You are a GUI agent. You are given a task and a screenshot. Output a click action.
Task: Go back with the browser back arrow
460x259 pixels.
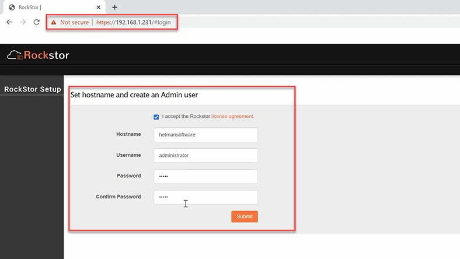(9, 22)
